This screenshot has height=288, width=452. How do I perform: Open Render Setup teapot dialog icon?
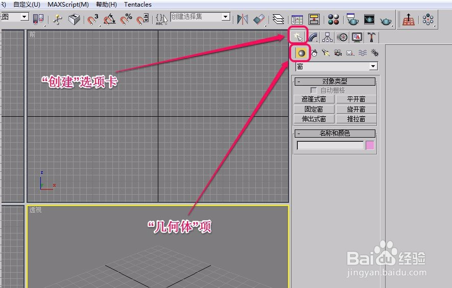[352, 19]
